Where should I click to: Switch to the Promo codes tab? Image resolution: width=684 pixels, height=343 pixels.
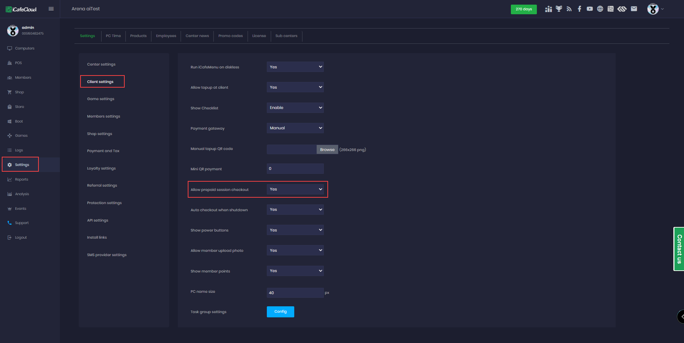click(x=230, y=36)
